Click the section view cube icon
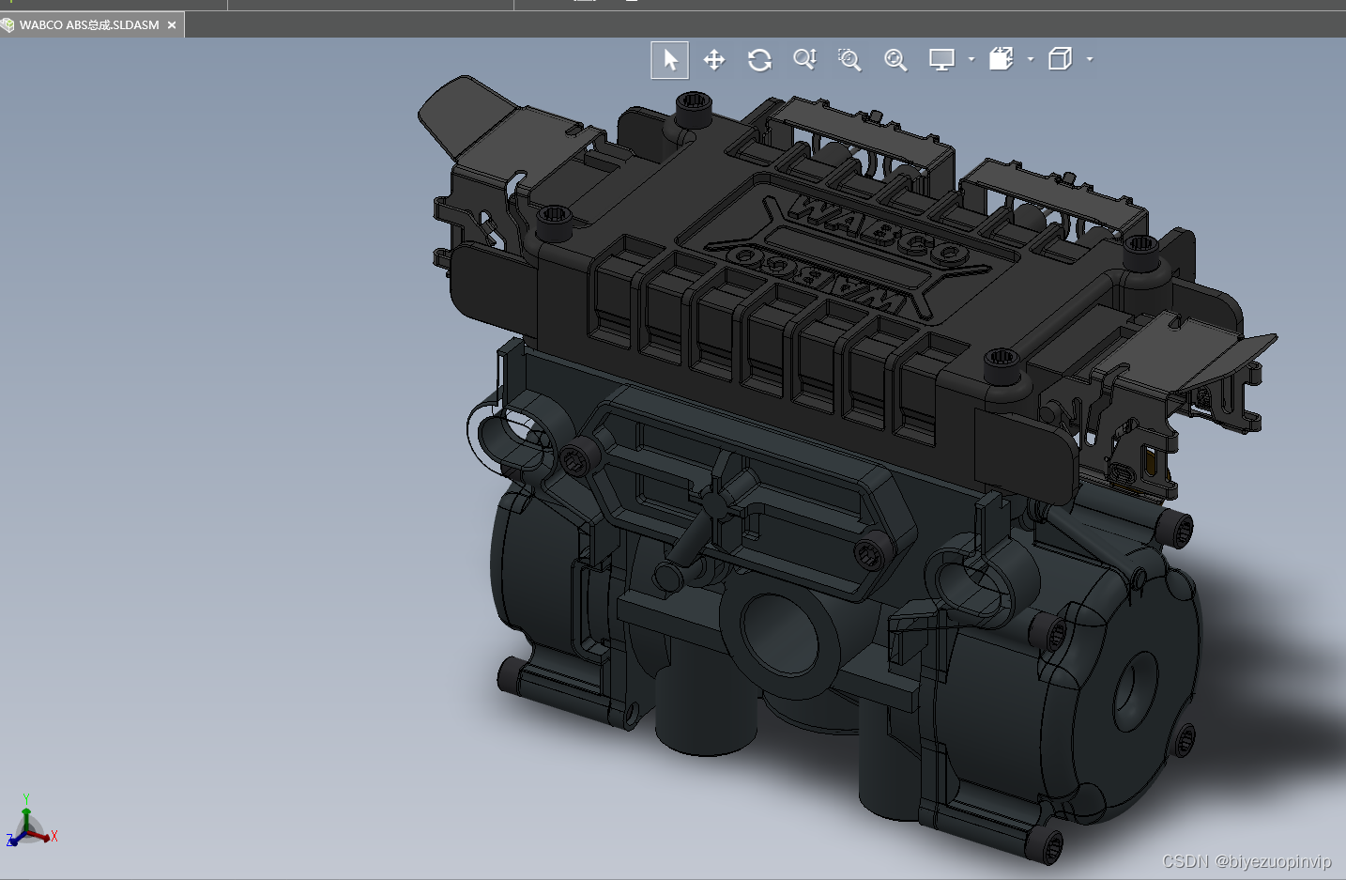The width and height of the screenshot is (1346, 880). [x=1002, y=59]
